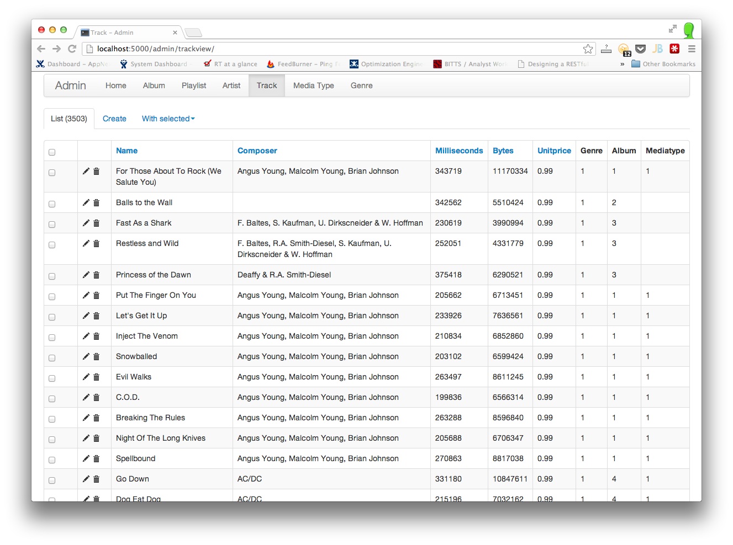Viewport: 733px width, 545px height.
Task: Open the 'Media Type' navigation tab
Action: pos(313,86)
